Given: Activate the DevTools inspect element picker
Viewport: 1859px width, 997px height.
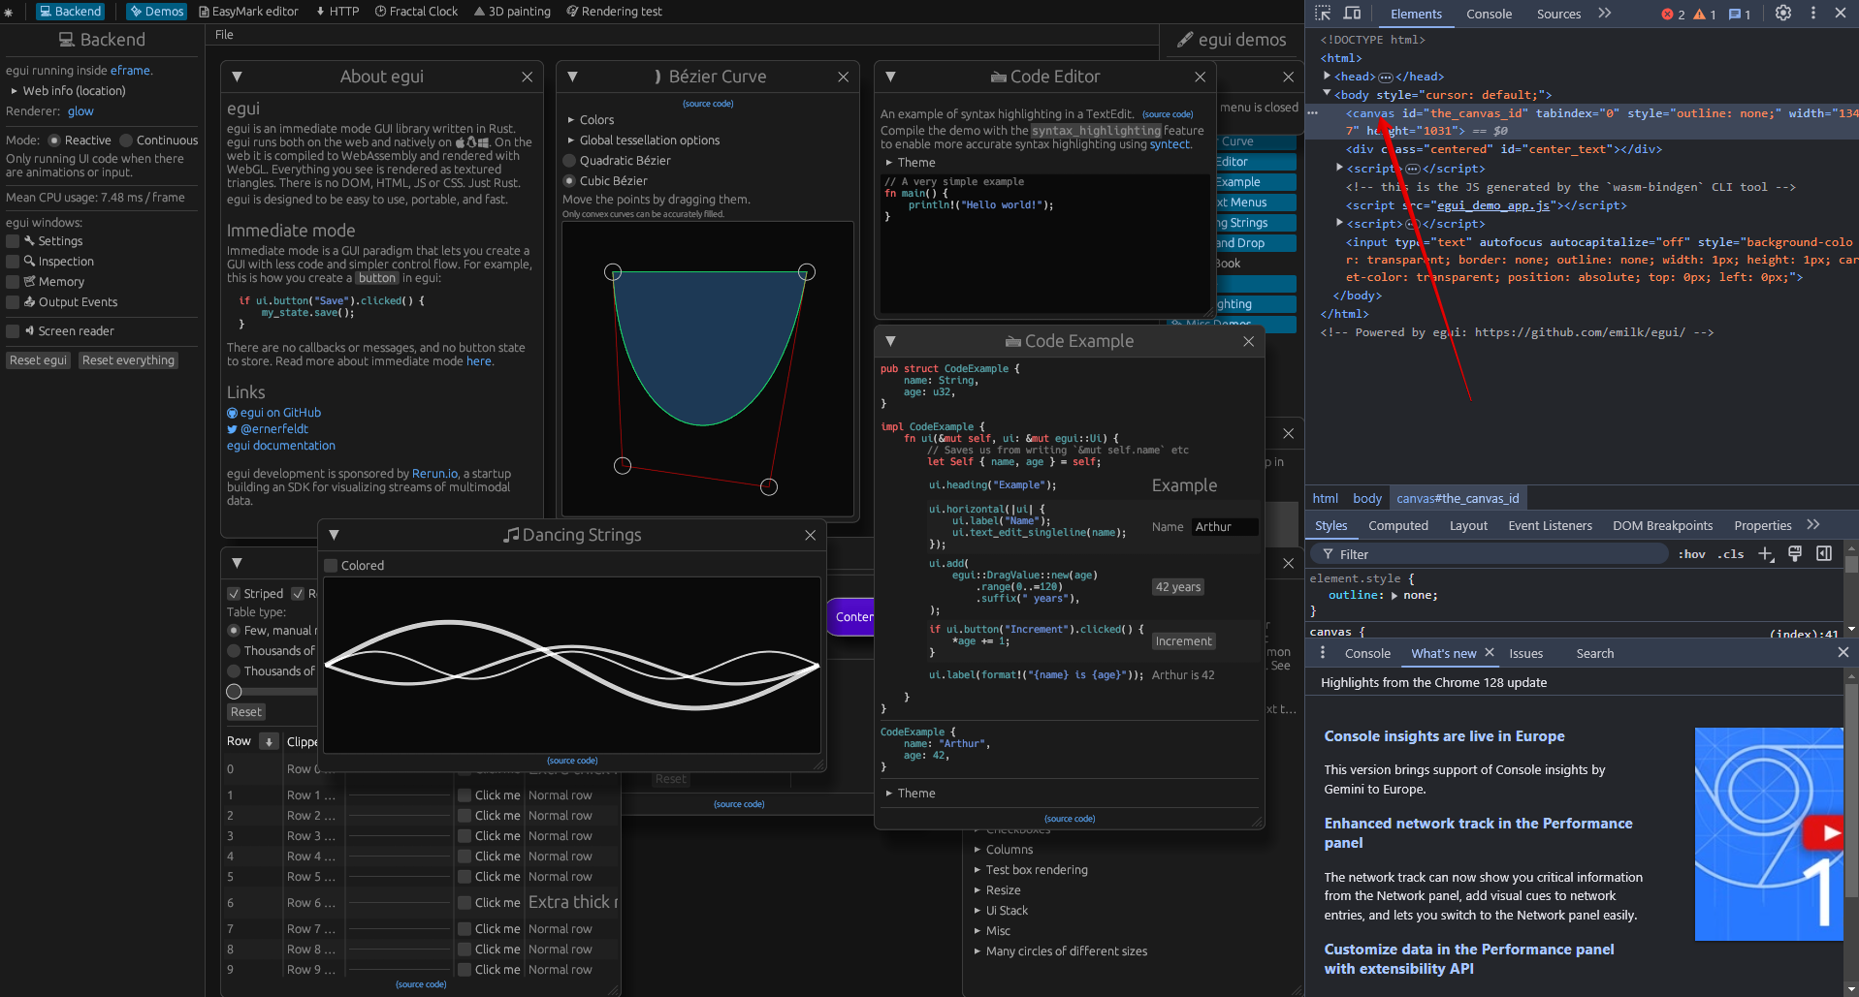Looking at the screenshot, I should point(1323,14).
